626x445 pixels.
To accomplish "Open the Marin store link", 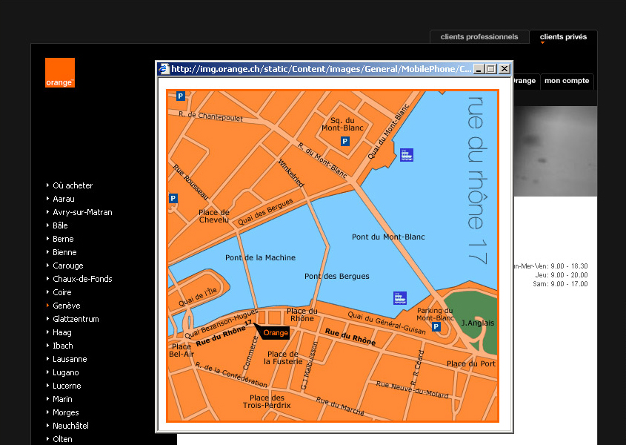I will click(62, 399).
